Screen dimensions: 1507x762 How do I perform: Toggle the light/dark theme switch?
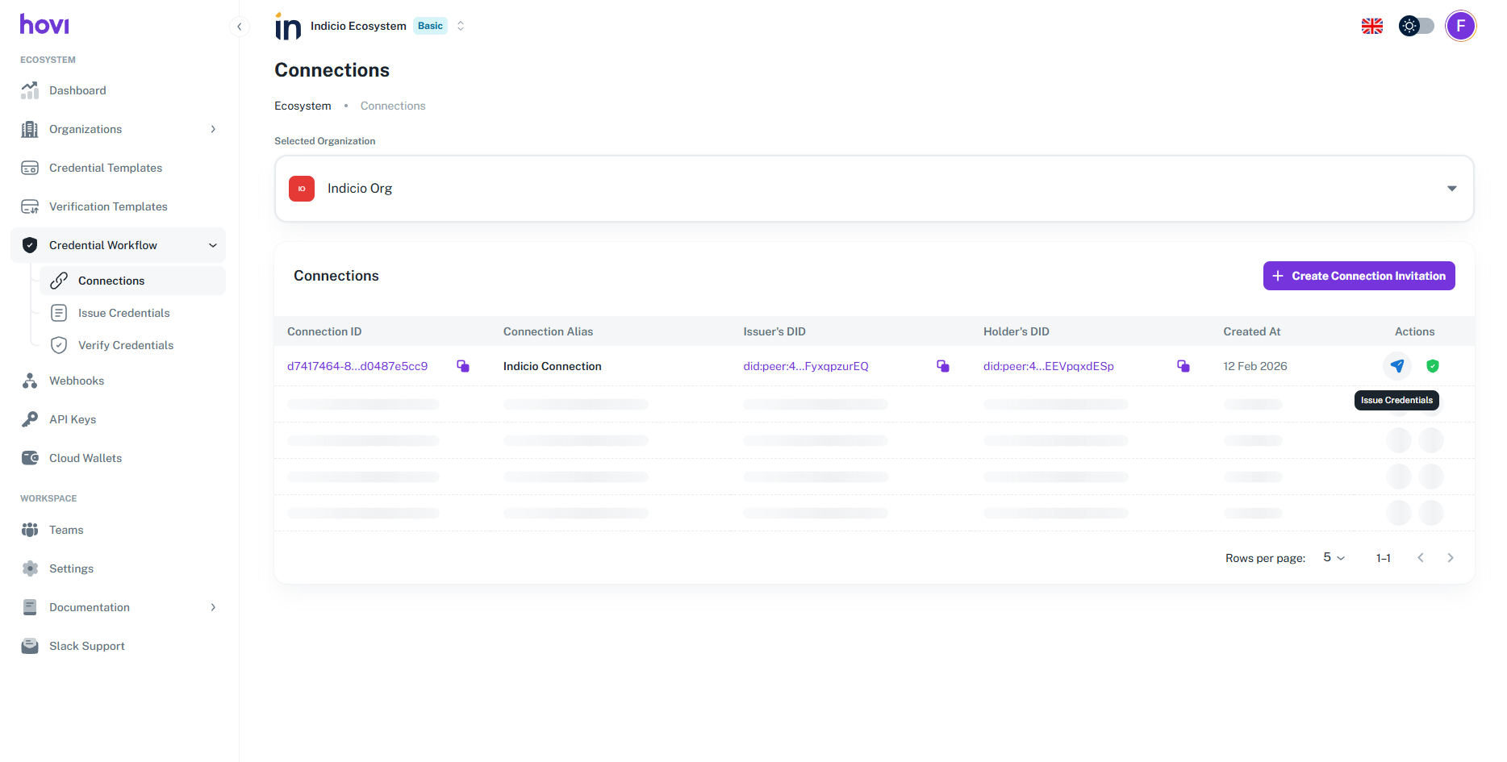[x=1417, y=27]
